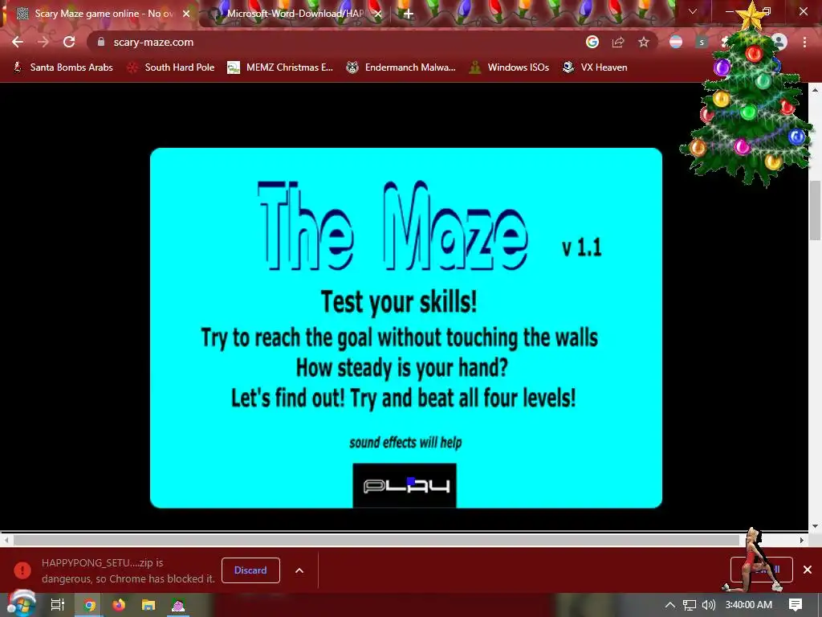
Task: Click the scroll-left arrow of the horizontal scrollbar
Action: point(6,540)
